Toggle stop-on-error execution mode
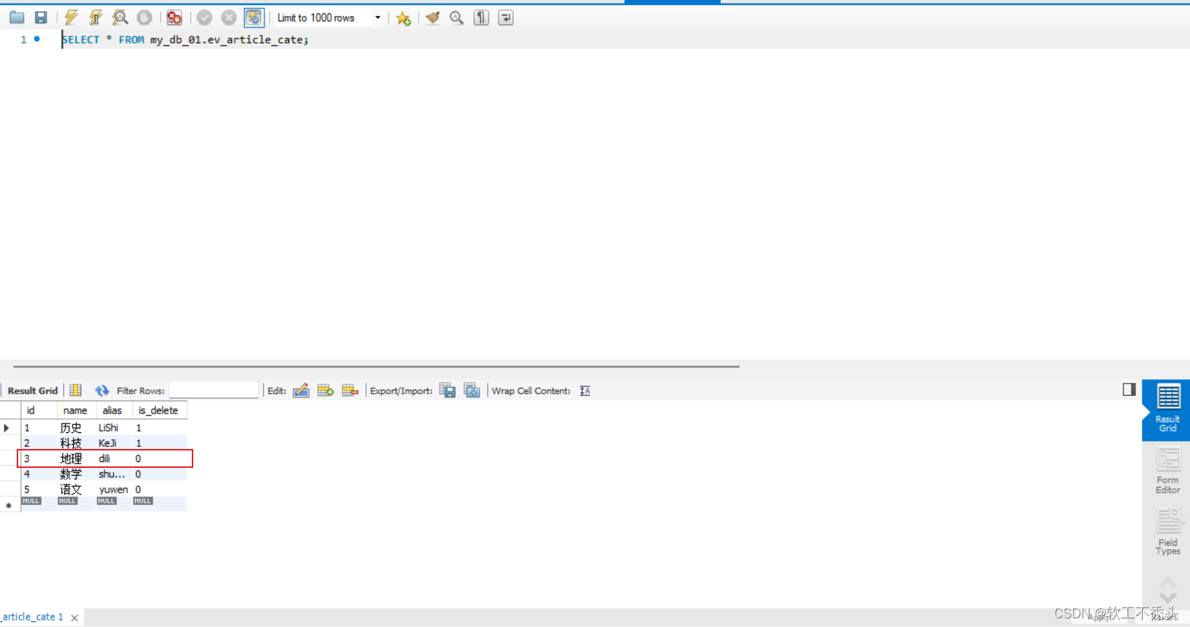 tap(174, 17)
